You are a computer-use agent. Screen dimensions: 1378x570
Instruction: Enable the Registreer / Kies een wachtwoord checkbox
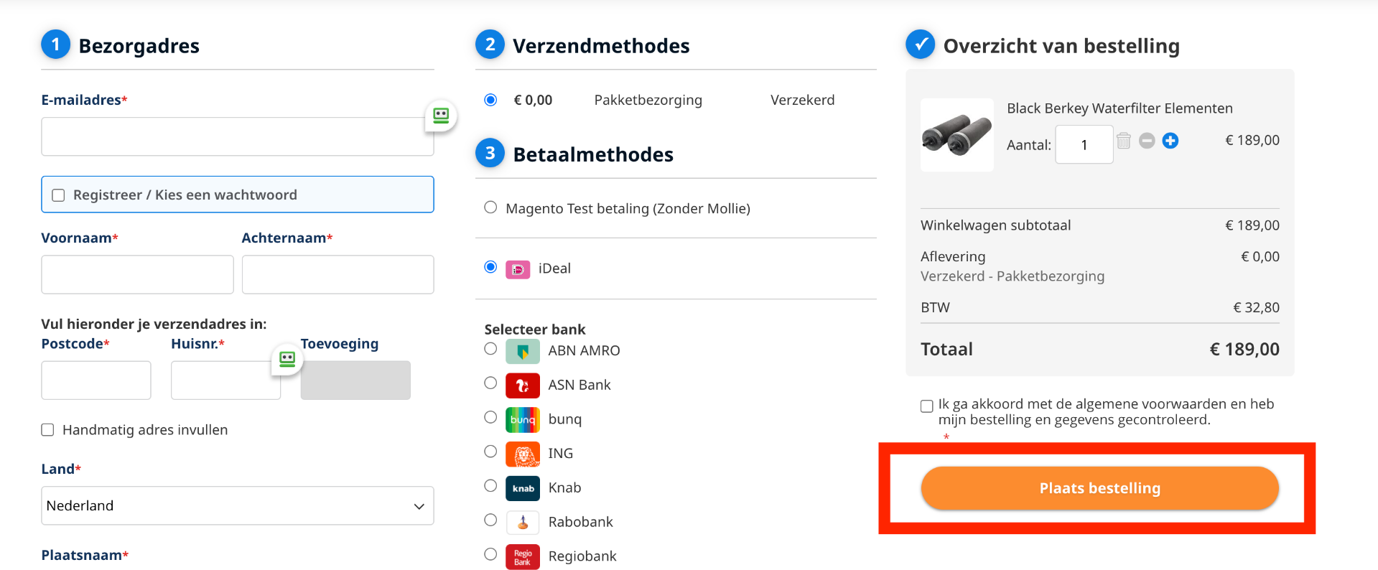(x=59, y=195)
